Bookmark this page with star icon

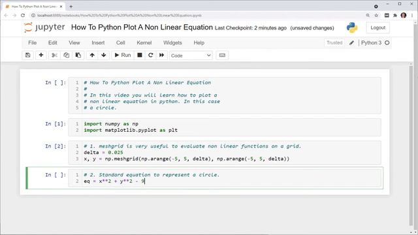pos(376,16)
